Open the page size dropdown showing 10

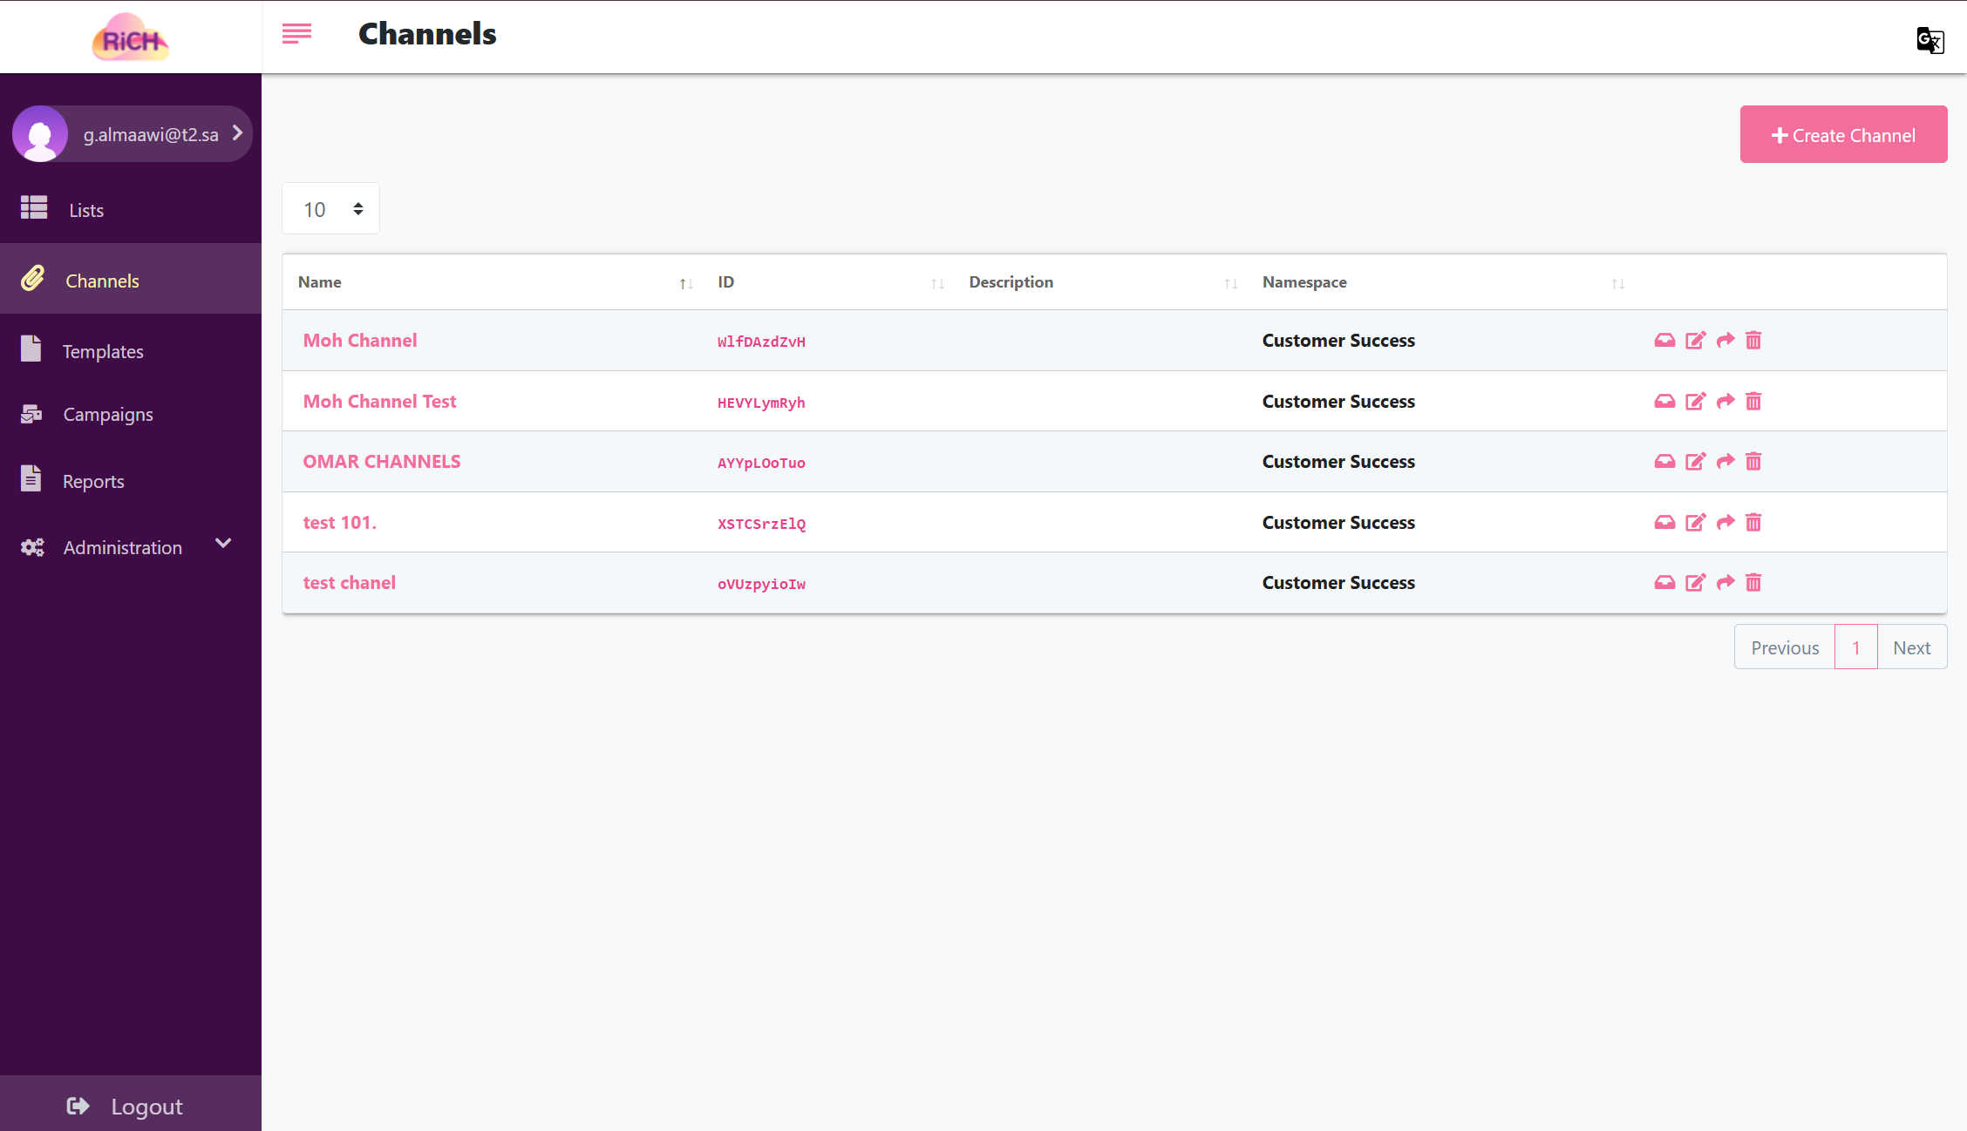330,209
